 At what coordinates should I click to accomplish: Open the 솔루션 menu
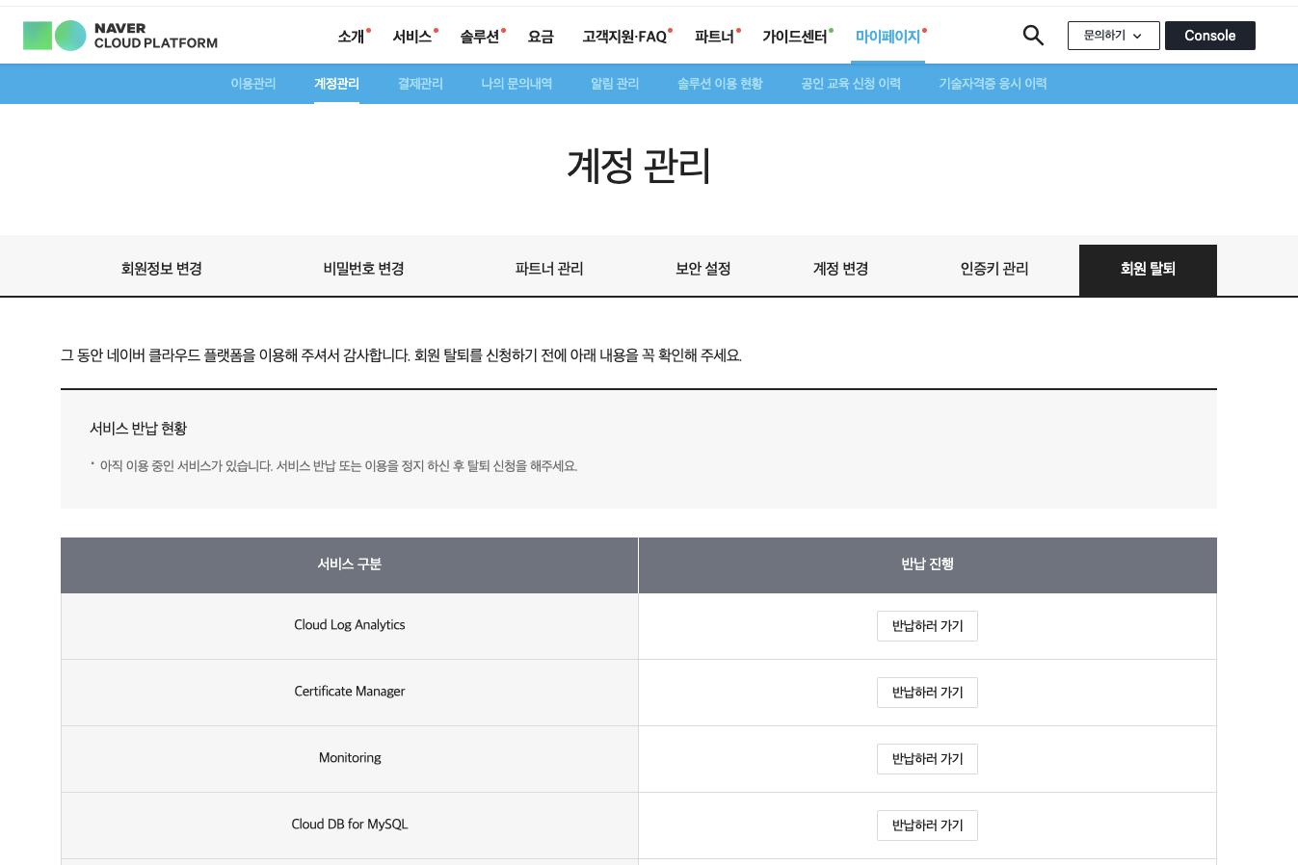click(x=480, y=37)
